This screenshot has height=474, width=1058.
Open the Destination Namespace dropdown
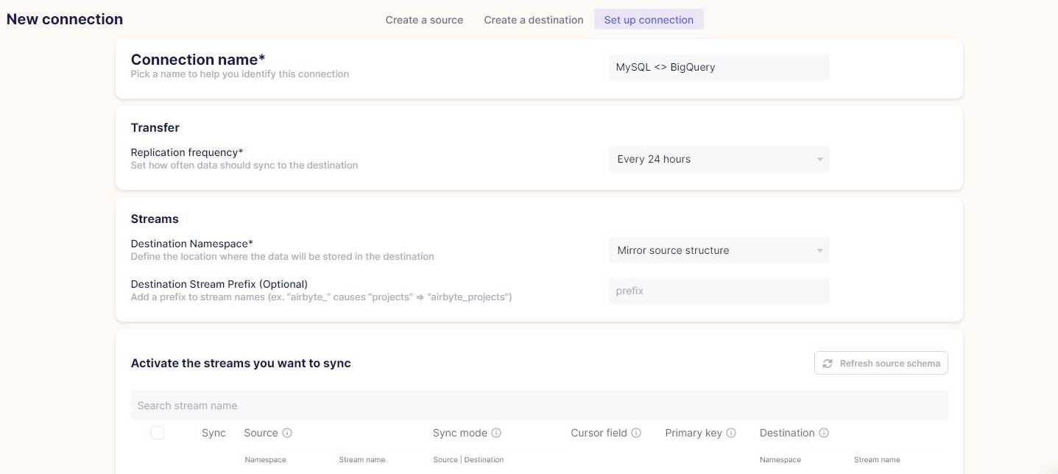tap(718, 250)
